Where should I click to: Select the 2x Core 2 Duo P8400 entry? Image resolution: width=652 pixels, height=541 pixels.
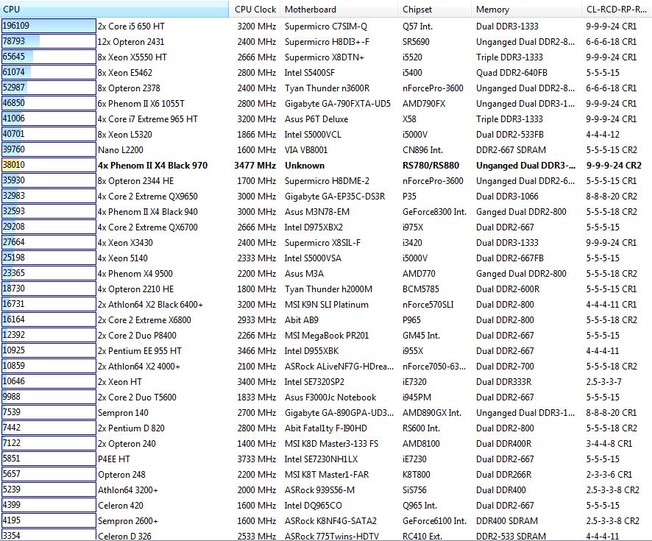[x=137, y=335]
